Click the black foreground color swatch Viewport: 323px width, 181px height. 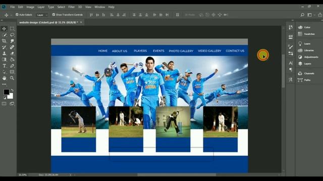[6, 92]
